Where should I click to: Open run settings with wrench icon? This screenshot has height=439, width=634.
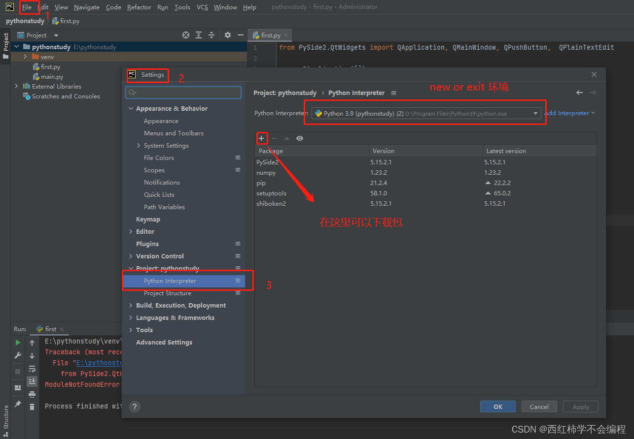coord(17,355)
